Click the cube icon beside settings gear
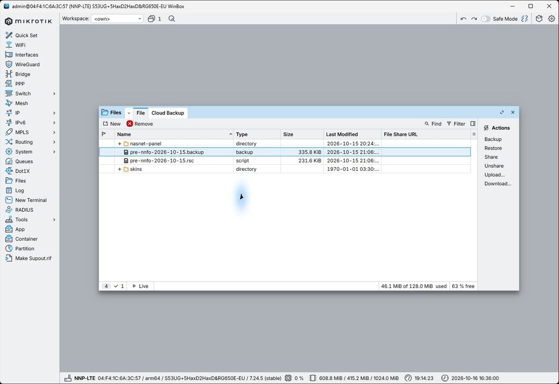The image size is (559, 384). [539, 19]
